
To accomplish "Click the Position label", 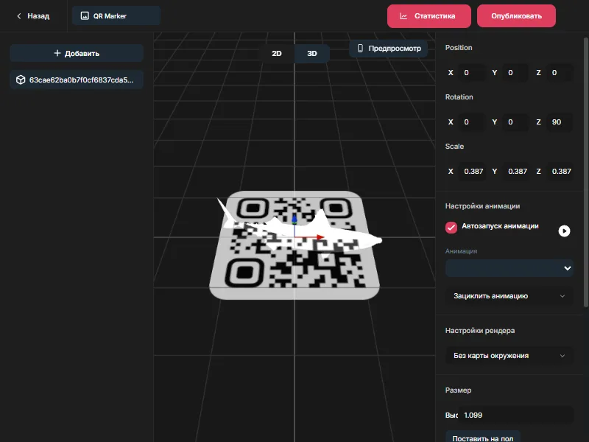I will [459, 48].
